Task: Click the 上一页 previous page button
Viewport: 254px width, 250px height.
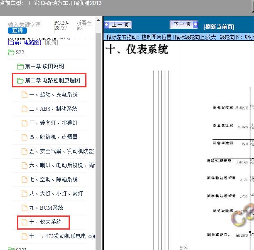Action: (x=118, y=25)
